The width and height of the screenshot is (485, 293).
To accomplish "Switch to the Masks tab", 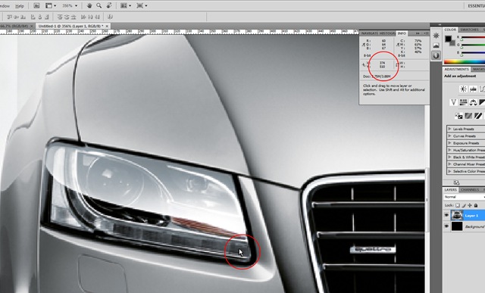I will point(478,69).
